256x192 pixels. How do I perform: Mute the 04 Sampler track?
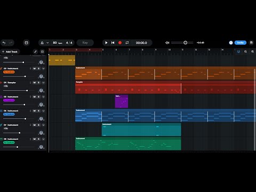35,83
